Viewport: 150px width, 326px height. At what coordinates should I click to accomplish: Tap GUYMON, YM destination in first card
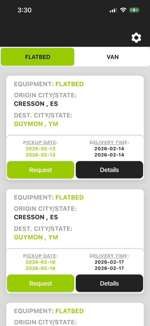(36, 124)
